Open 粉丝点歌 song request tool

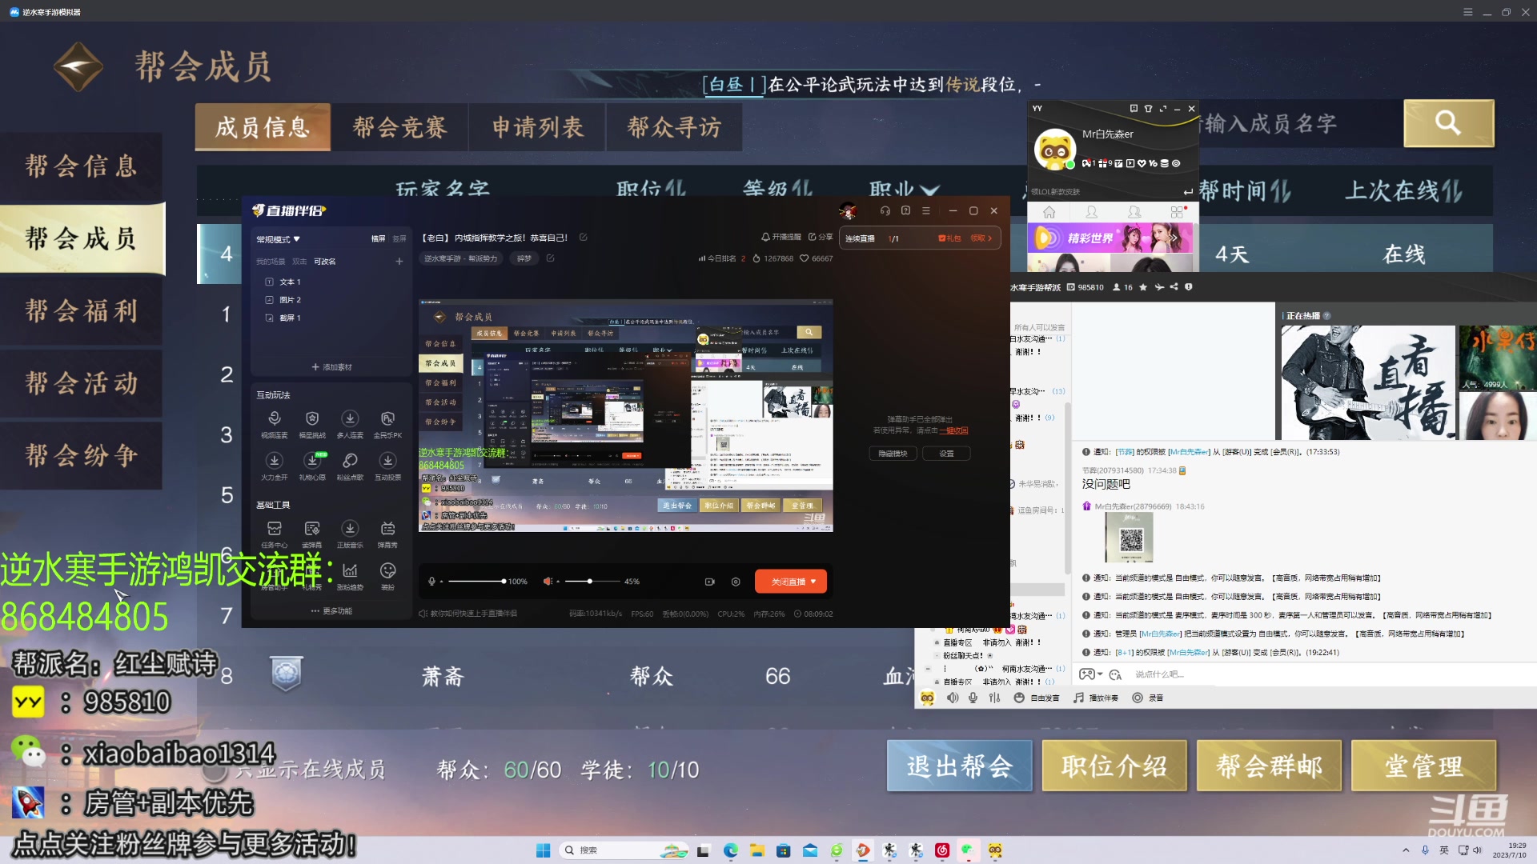tap(350, 466)
